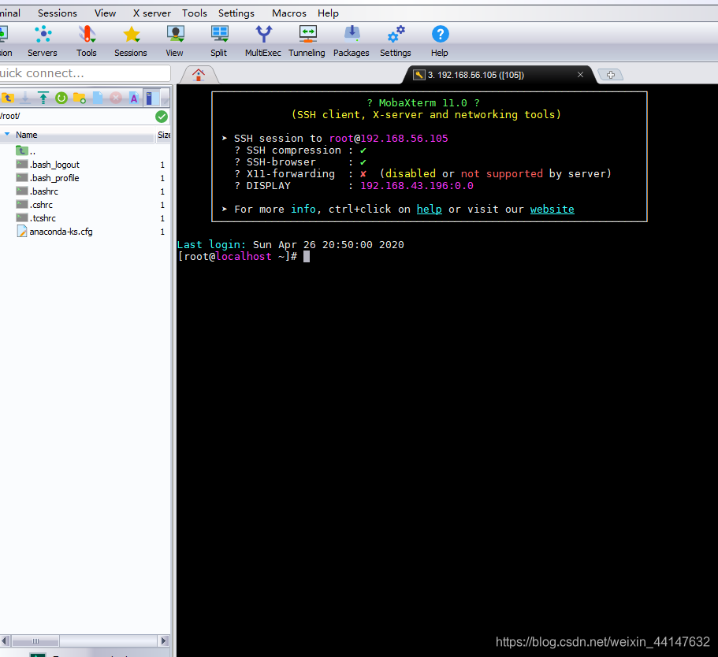
Task: Click the 'help' link in terminal banner
Action: (429, 210)
